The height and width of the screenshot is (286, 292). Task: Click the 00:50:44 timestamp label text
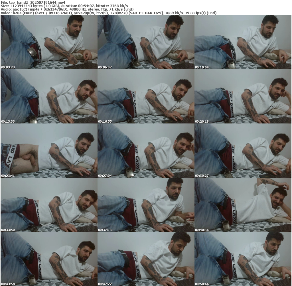click(x=202, y=284)
